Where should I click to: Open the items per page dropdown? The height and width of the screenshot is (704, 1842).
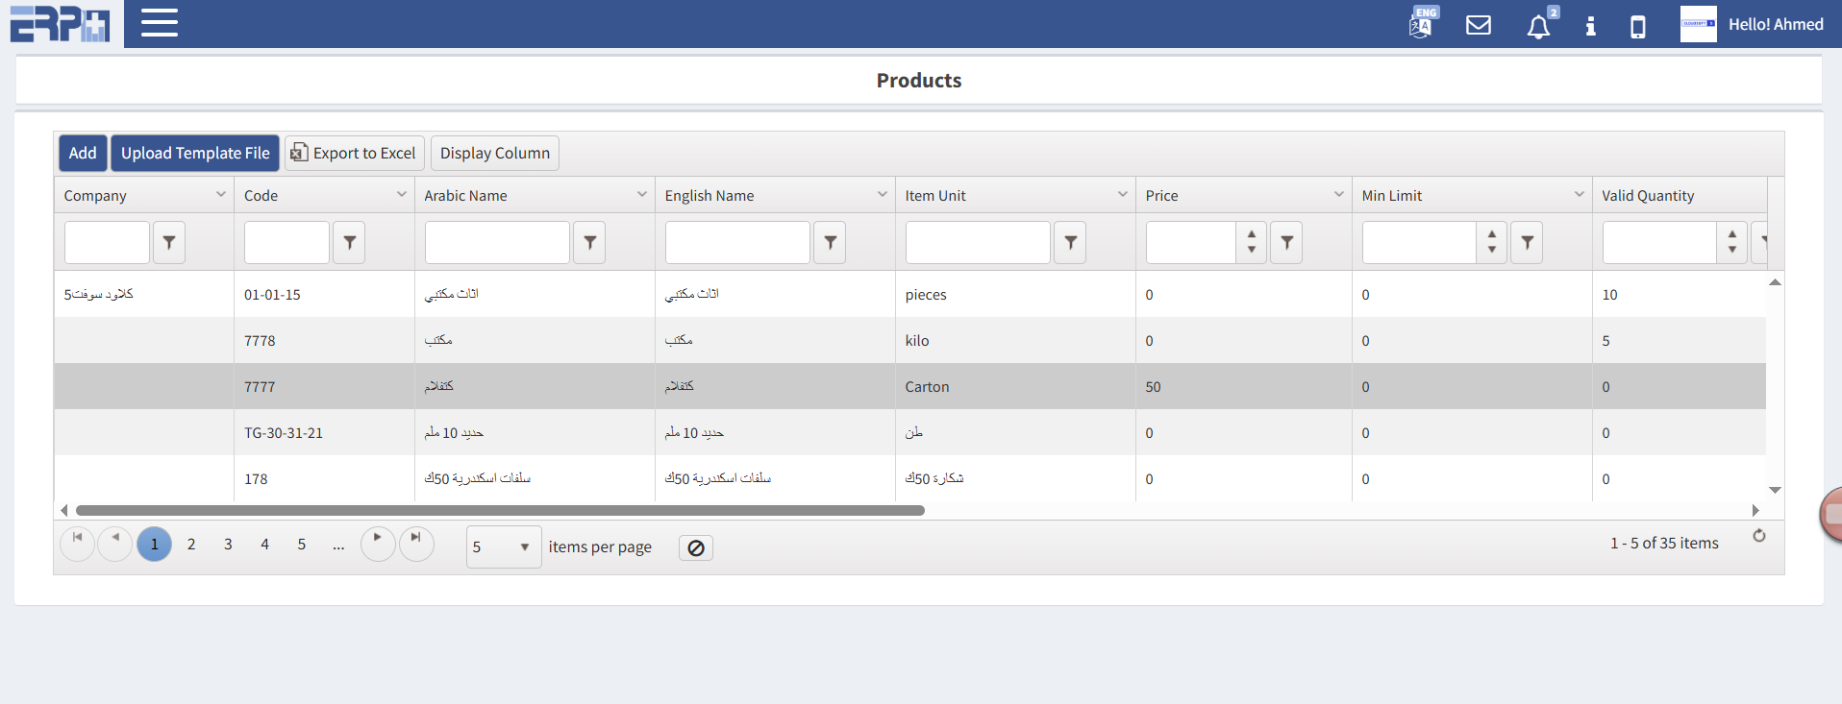pyautogui.click(x=504, y=546)
